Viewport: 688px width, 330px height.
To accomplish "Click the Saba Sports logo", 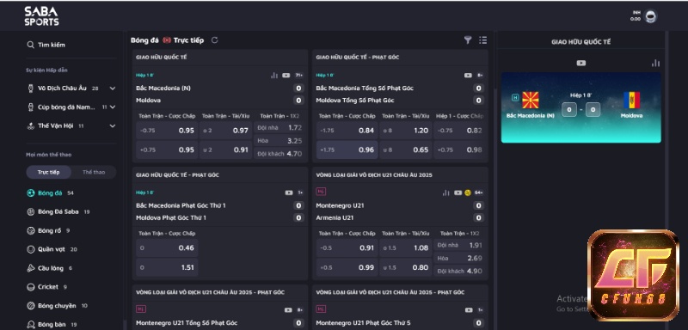I will pos(41,16).
